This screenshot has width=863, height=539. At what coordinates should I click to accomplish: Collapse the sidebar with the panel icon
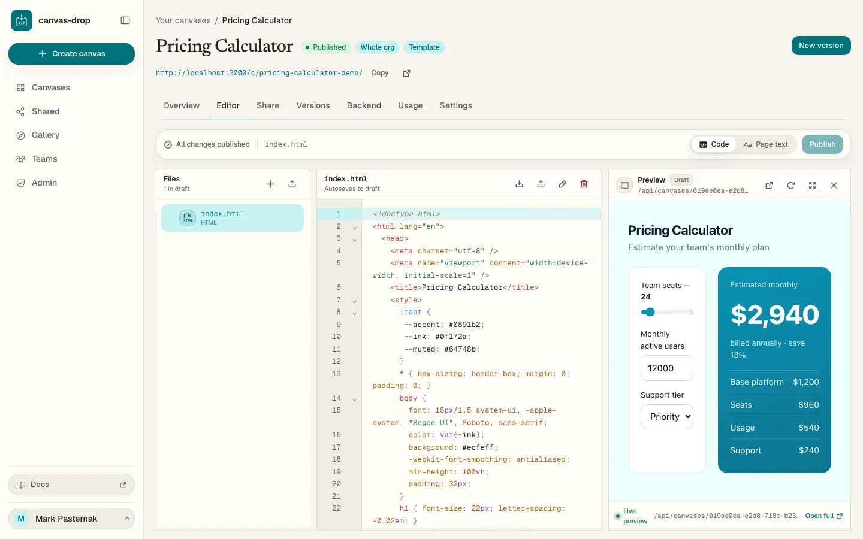coord(125,20)
